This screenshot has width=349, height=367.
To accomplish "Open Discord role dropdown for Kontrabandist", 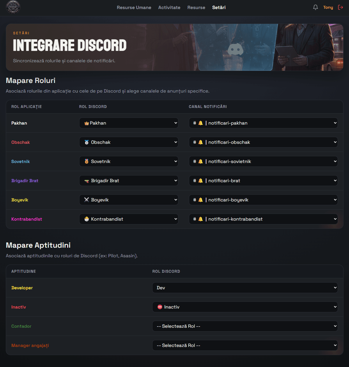I will 129,219.
